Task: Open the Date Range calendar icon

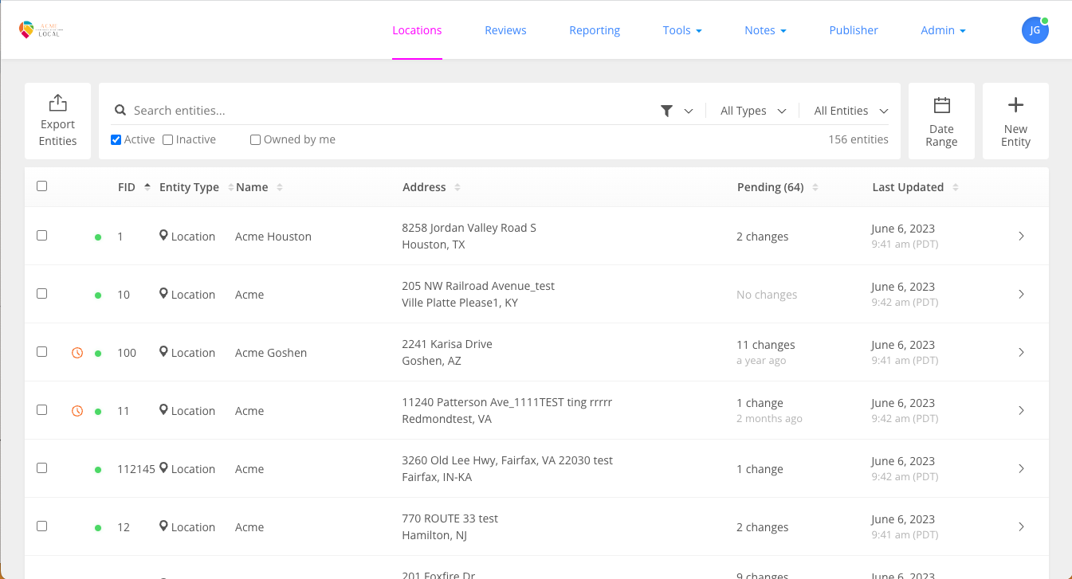Action: (941, 104)
